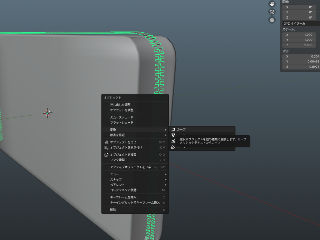Click the 寸法 X field showing 0.204

pyautogui.click(x=301, y=56)
